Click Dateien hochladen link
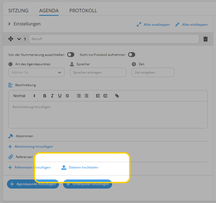 (x=83, y=167)
